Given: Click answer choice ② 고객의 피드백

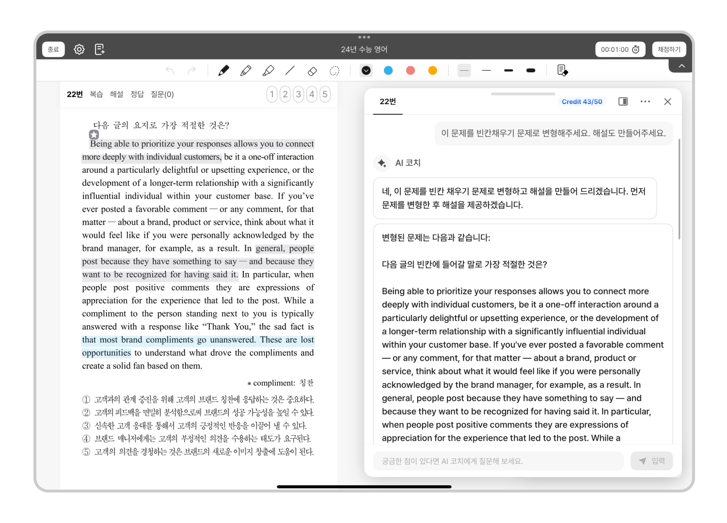Looking at the screenshot, I should [x=198, y=413].
